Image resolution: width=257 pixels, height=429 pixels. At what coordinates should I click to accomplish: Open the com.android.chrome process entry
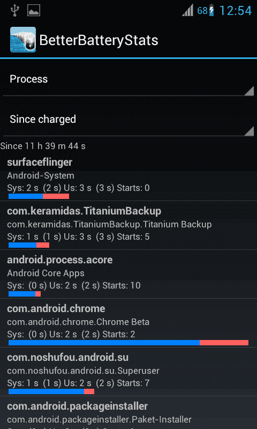click(128, 323)
